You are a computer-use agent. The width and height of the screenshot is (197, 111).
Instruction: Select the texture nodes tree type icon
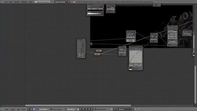(31, 109)
